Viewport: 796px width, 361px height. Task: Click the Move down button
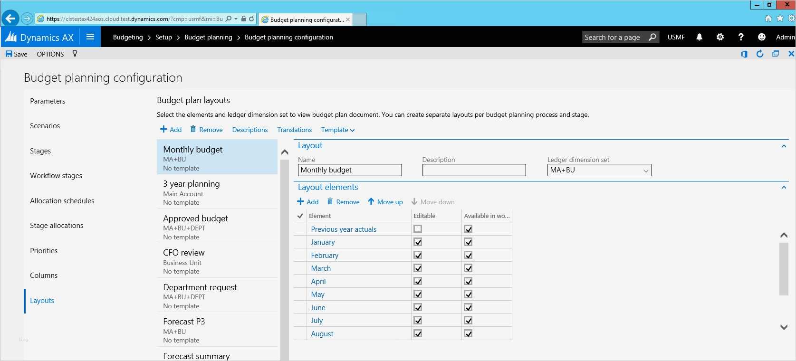[x=432, y=202]
